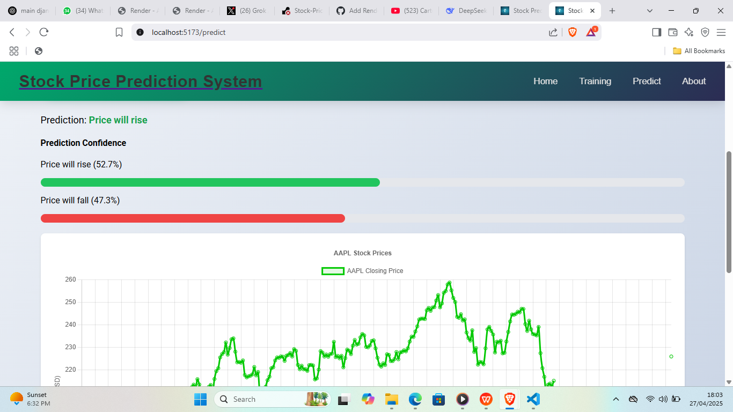Click the 'AAPL Stock Prices' chart title
The image size is (733, 412).
(363, 253)
